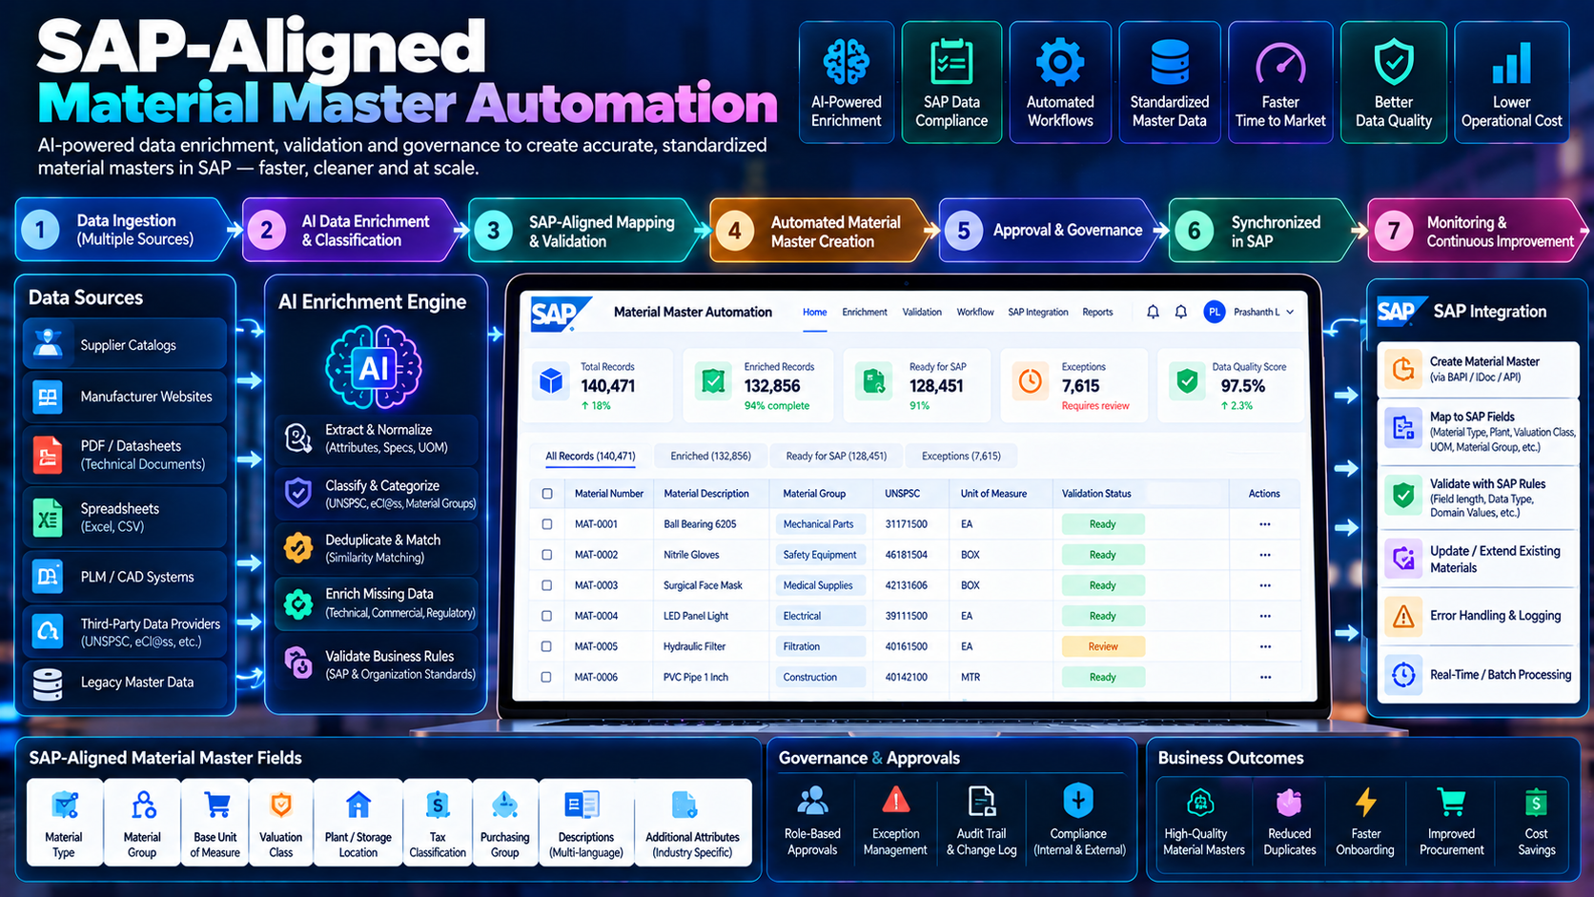Click the Deduplicate & Match icon
1594x897 pixels.
(x=298, y=548)
